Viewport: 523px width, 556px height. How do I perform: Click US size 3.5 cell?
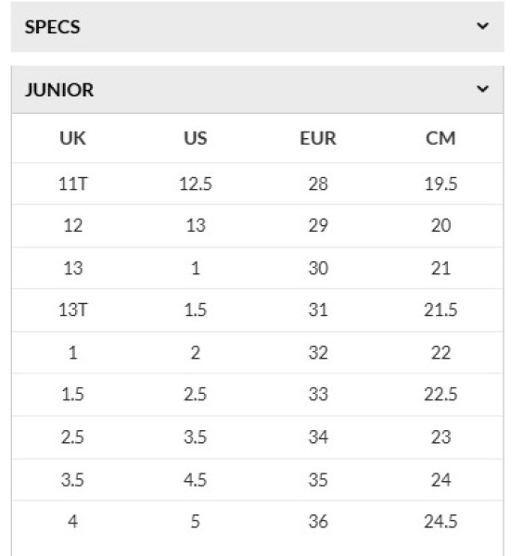(x=196, y=436)
